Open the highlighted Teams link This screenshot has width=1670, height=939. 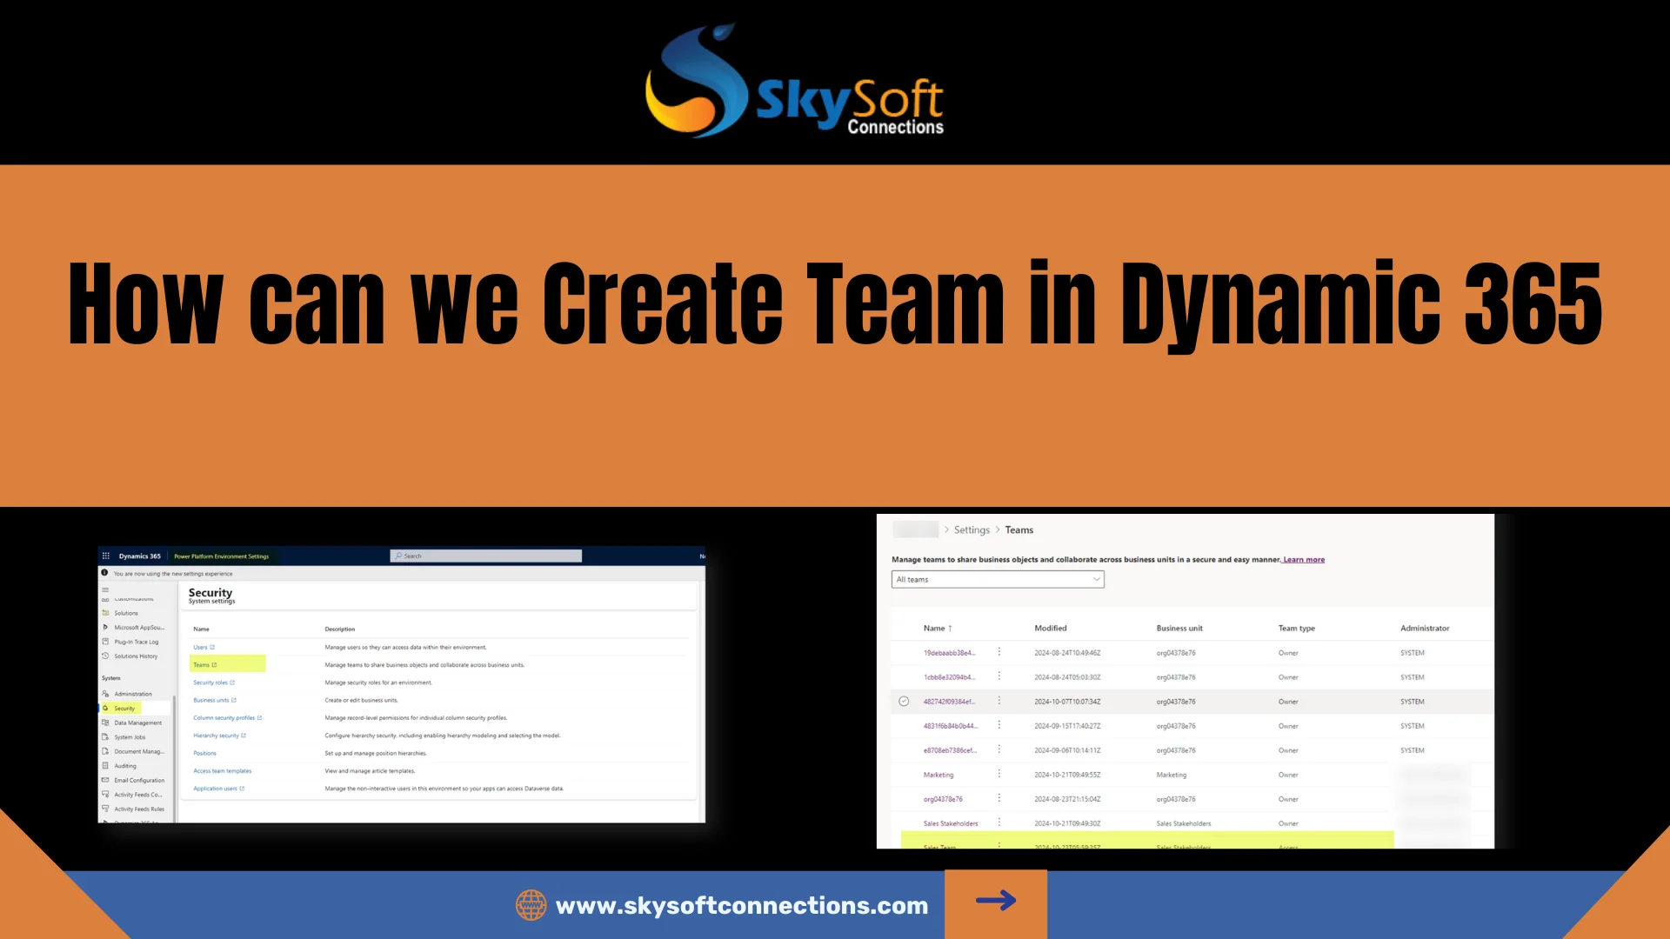(x=201, y=665)
